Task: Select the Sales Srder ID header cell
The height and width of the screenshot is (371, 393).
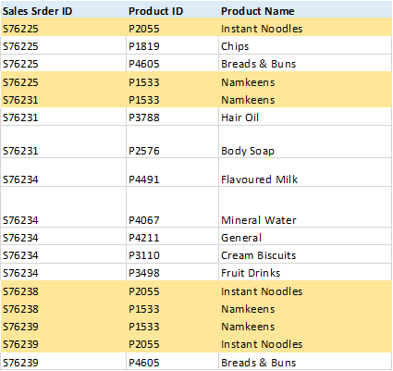Action: point(63,11)
